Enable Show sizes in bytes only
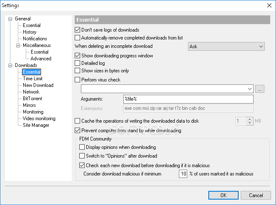276x205 pixels. click(x=77, y=71)
